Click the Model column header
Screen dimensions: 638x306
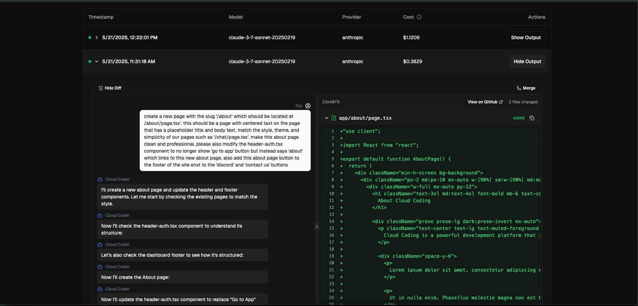coord(236,17)
